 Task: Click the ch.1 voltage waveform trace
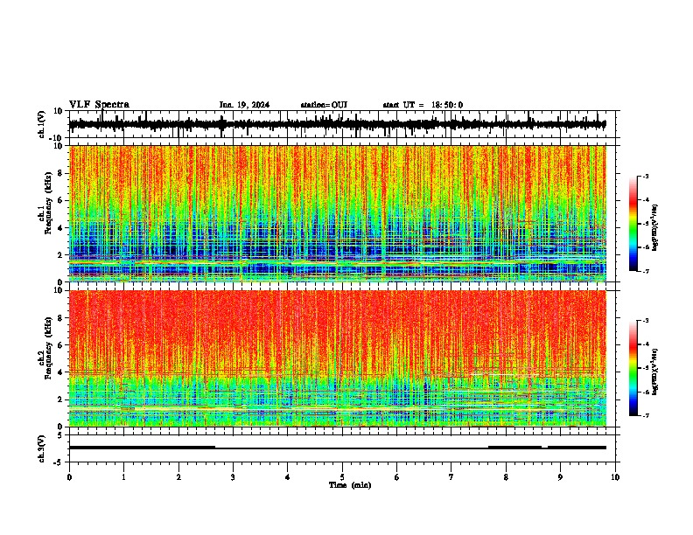pos(337,124)
